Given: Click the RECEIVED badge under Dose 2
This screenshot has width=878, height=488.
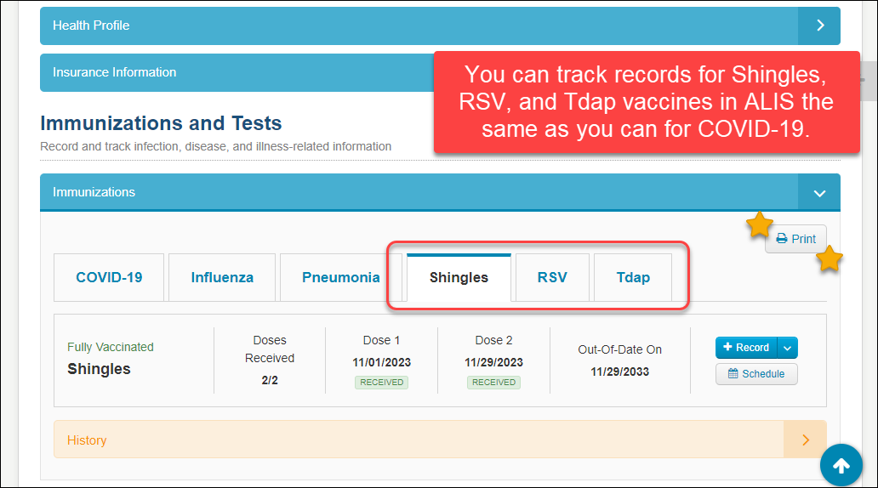Looking at the screenshot, I should (x=493, y=383).
